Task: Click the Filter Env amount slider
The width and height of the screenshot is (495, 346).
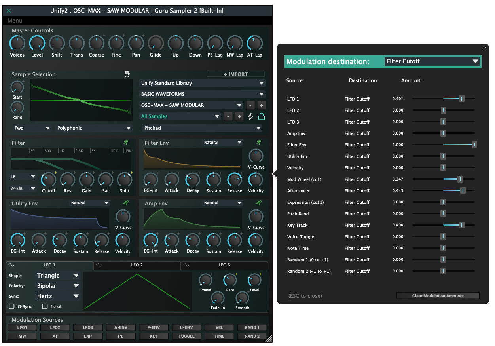Action: (x=444, y=145)
